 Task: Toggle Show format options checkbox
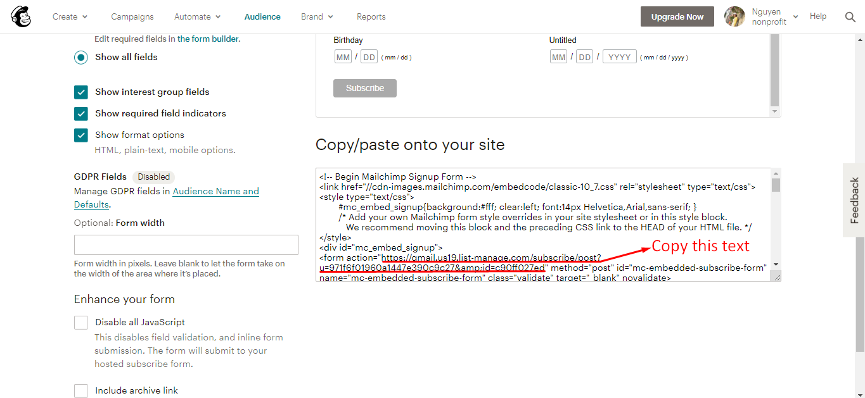pyautogui.click(x=81, y=135)
